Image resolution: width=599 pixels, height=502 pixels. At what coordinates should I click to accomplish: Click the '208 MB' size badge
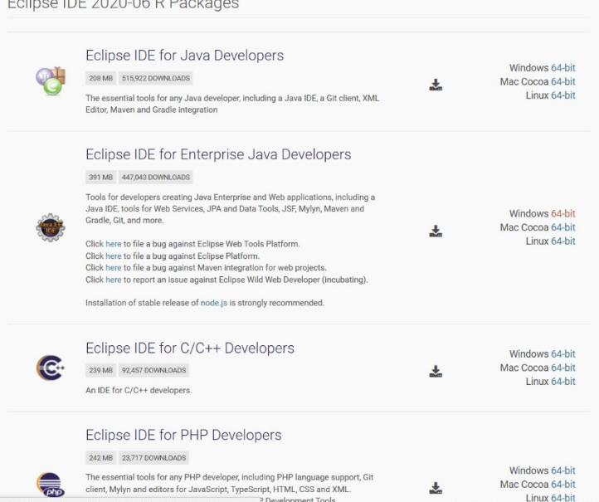(101, 78)
